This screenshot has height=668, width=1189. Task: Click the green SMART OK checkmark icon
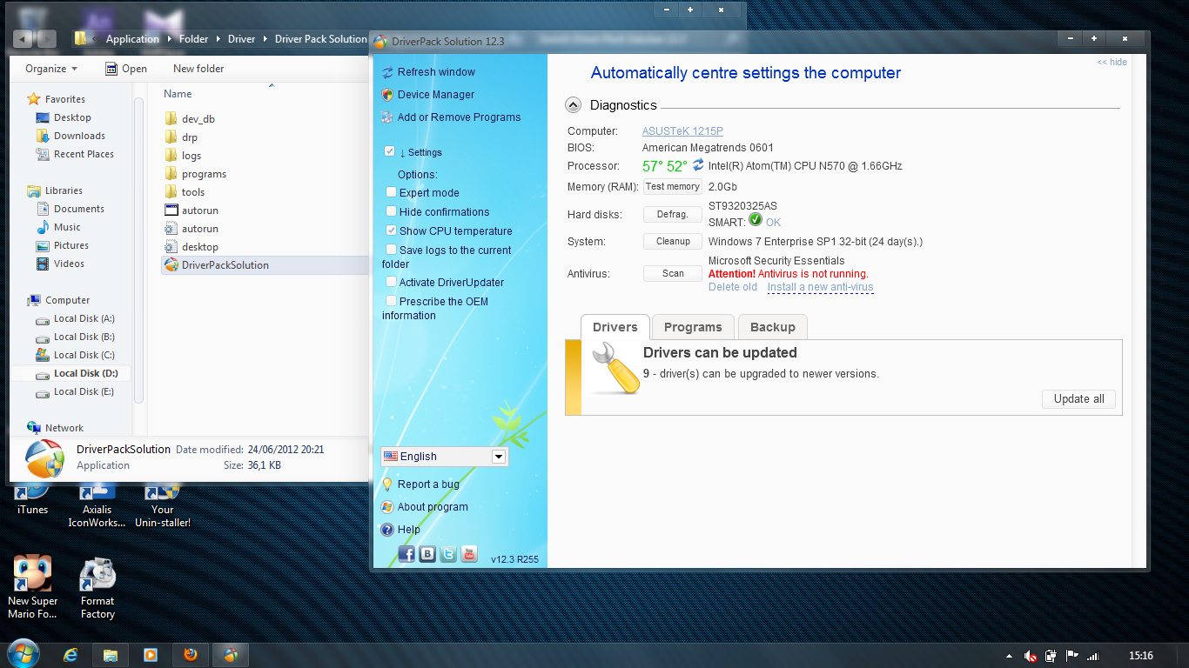pos(756,220)
